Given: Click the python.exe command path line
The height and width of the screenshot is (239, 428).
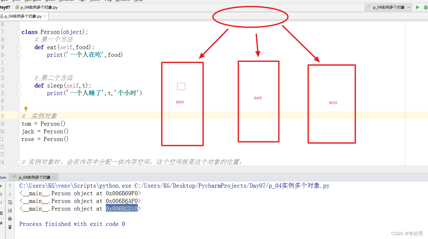Looking at the screenshot, I should 174,186.
